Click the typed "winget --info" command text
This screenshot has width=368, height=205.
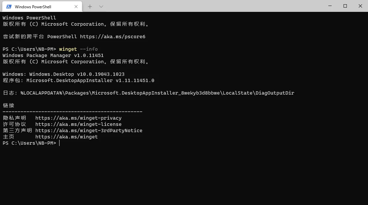[x=78, y=49]
